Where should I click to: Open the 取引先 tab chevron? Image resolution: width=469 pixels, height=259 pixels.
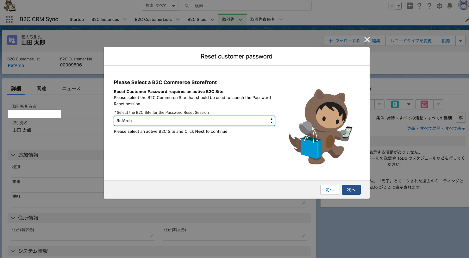(241, 20)
